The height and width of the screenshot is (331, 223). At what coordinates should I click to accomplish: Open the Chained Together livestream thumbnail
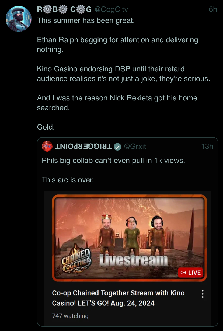129,238
